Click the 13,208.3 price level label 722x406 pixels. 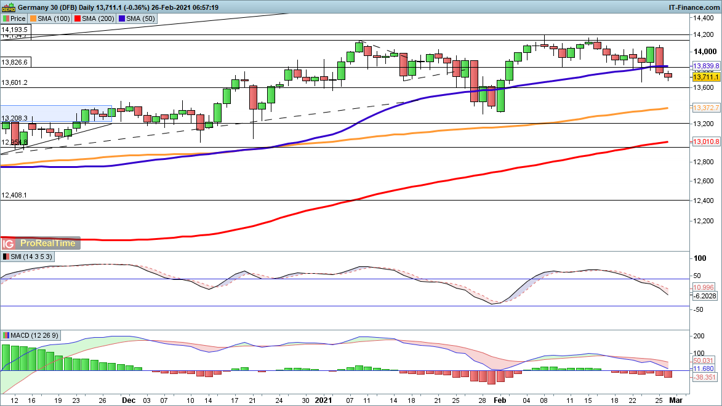tap(14, 118)
